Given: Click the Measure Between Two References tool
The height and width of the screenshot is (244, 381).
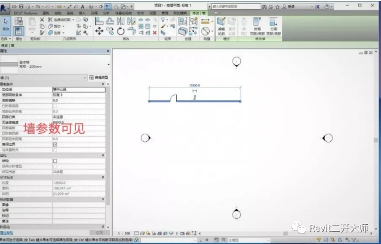Looking at the screenshot, I should tap(205, 31).
